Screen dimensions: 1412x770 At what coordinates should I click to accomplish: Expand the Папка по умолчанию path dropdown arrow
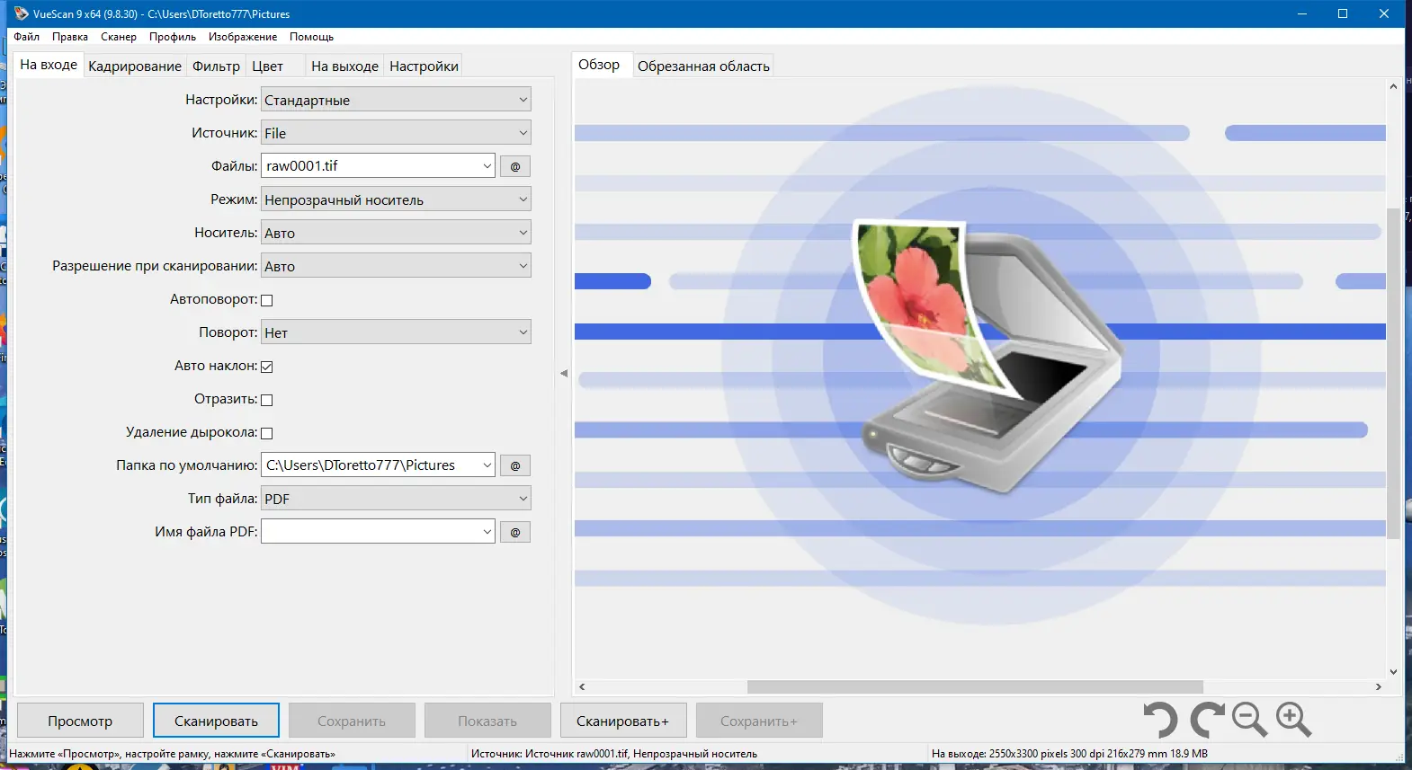(x=487, y=465)
